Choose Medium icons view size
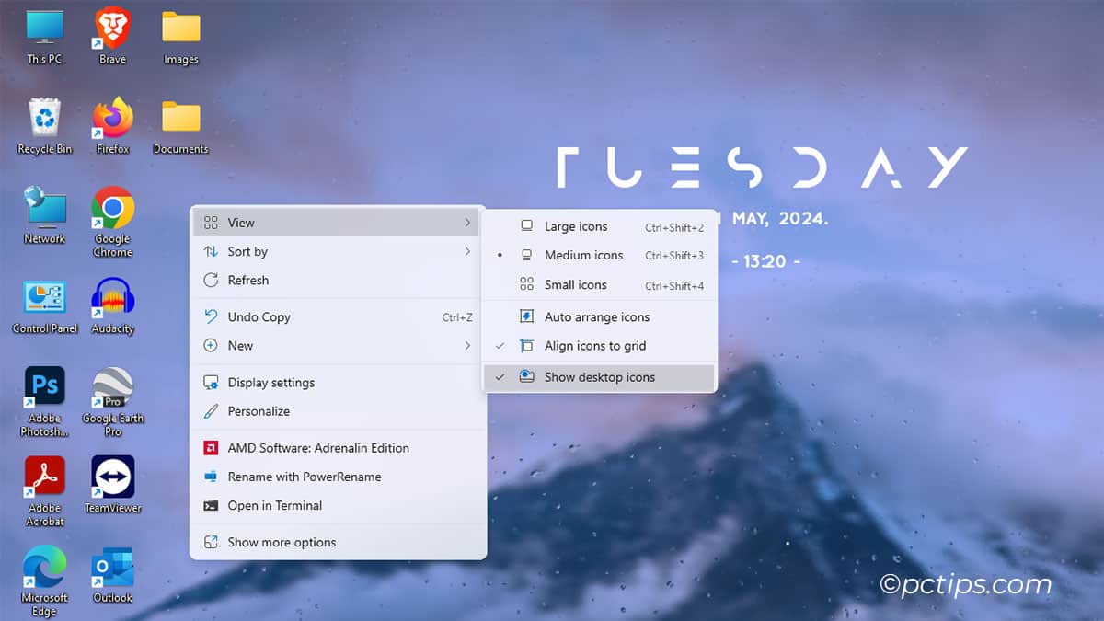This screenshot has height=621, width=1104. [599, 255]
